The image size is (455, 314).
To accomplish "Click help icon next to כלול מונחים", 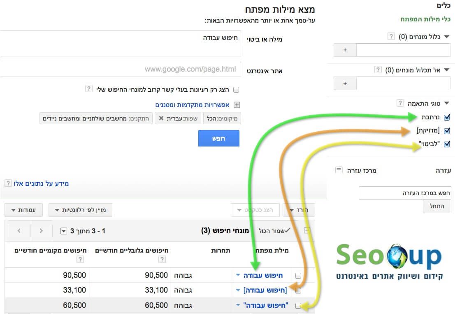I will coord(391,37).
